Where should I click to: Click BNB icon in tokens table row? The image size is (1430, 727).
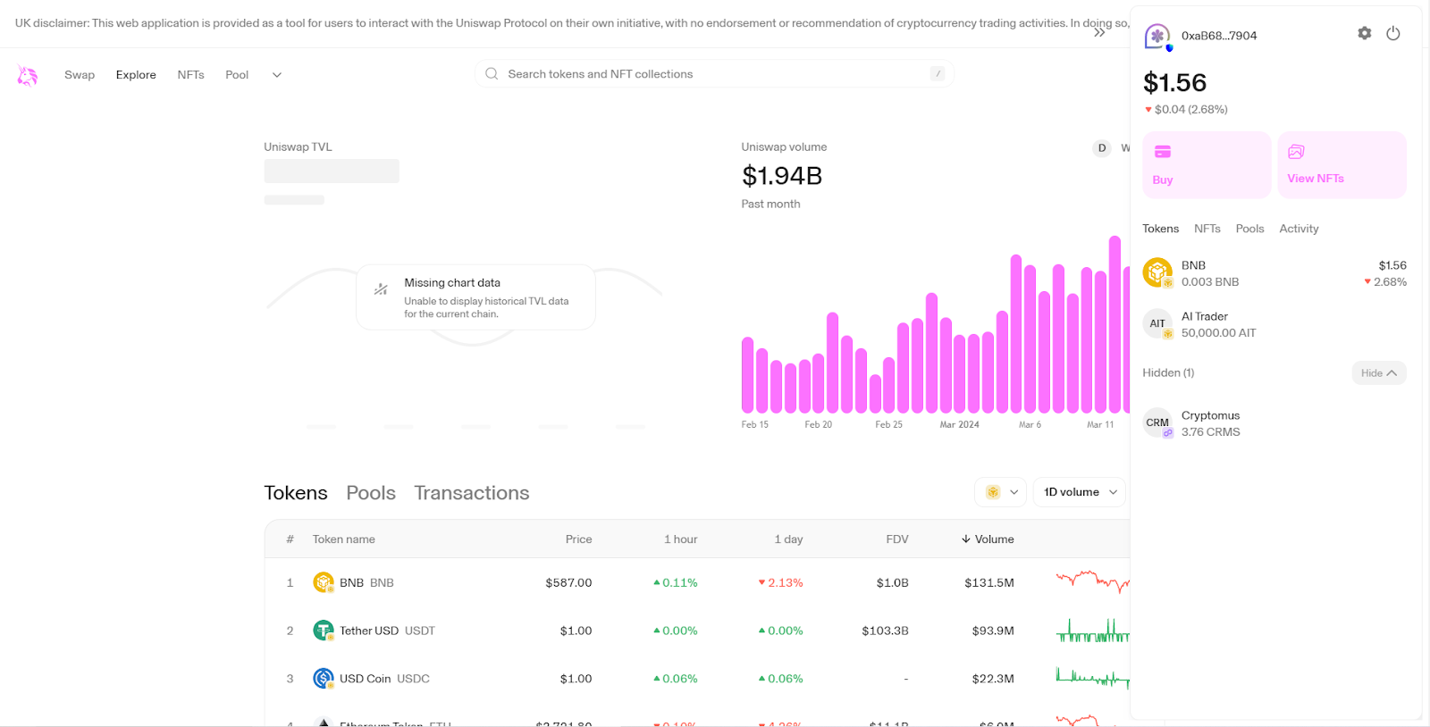tap(324, 582)
